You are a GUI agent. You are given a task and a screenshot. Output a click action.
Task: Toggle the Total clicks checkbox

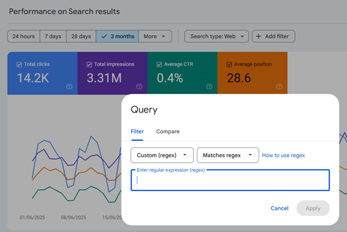coord(19,65)
